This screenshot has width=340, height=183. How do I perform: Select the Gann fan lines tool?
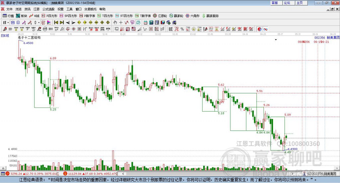tap(122, 29)
